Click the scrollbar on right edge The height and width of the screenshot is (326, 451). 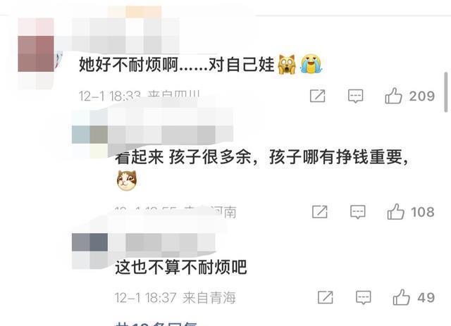(446, 92)
